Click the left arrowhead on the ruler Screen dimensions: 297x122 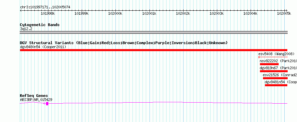coord(21,10)
